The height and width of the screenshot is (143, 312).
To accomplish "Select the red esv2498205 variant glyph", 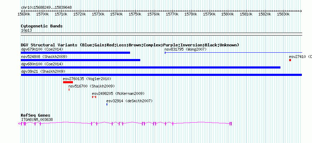I will [x=94, y=97].
